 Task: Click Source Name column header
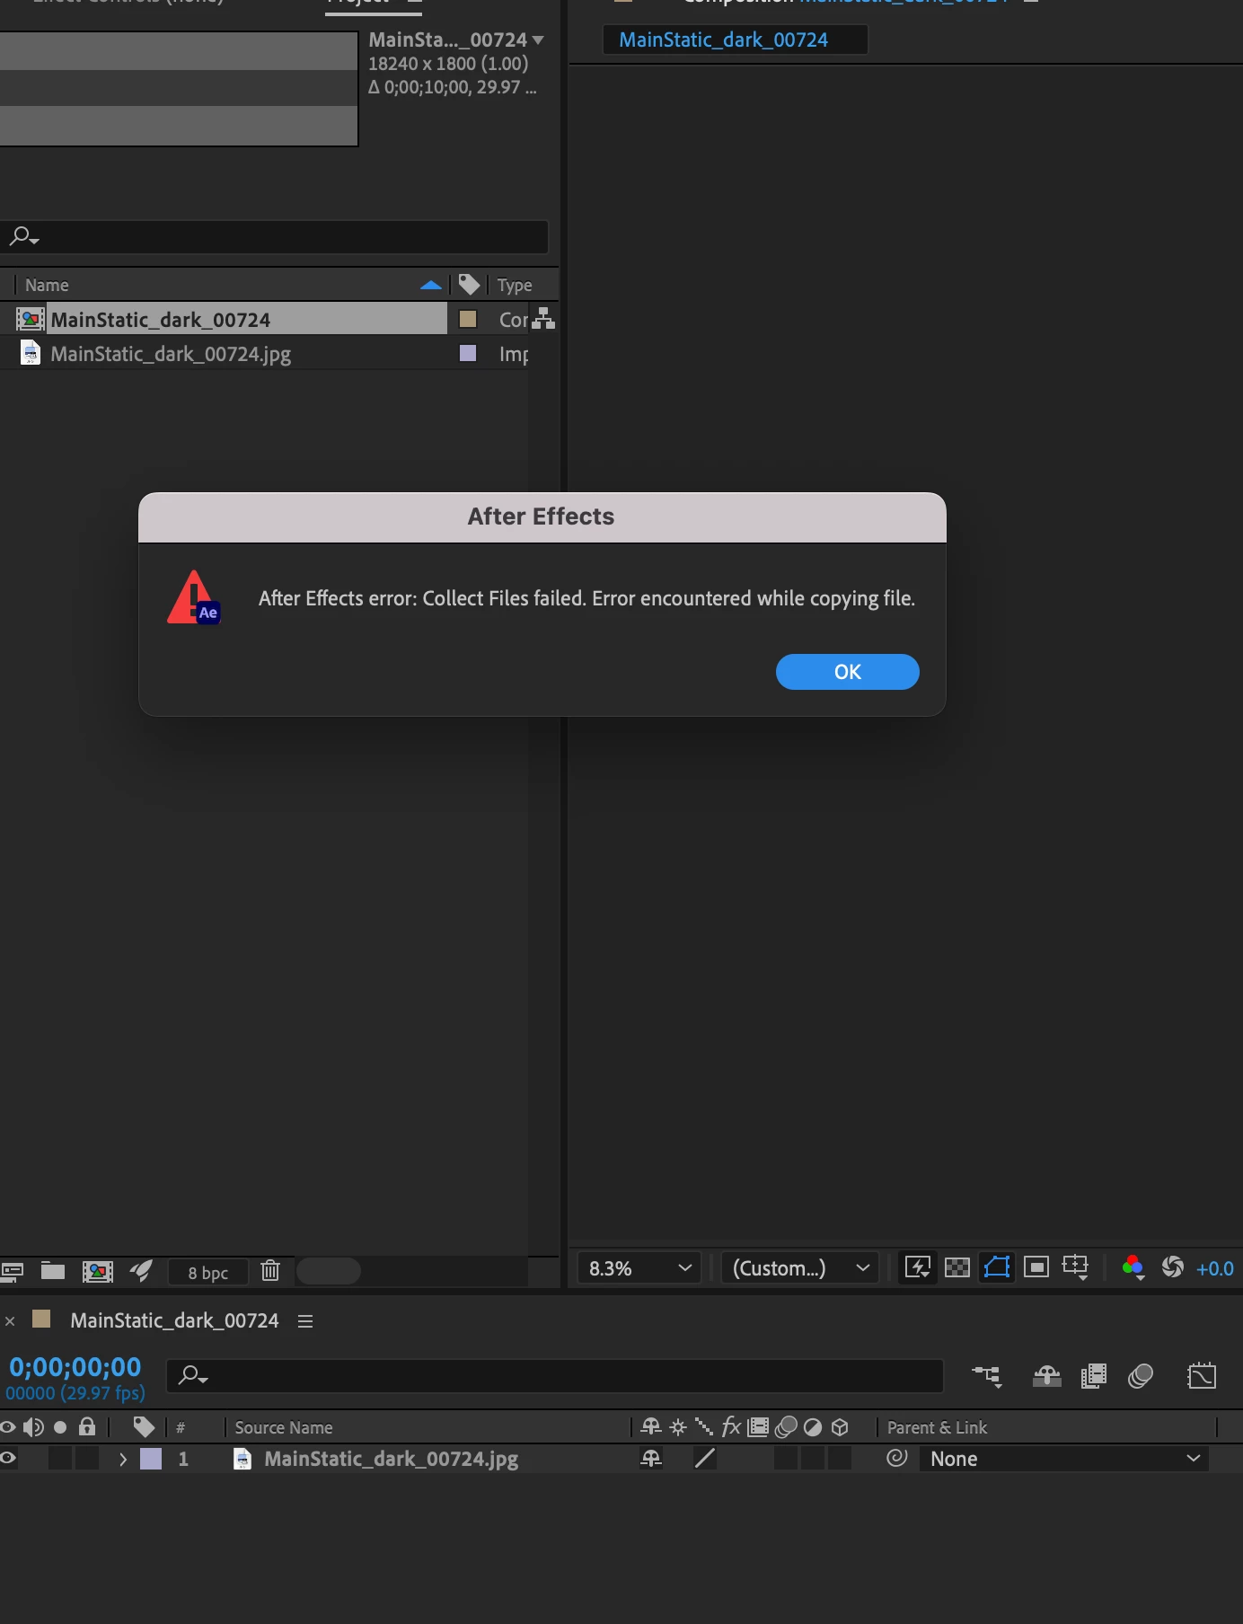coord(284,1427)
